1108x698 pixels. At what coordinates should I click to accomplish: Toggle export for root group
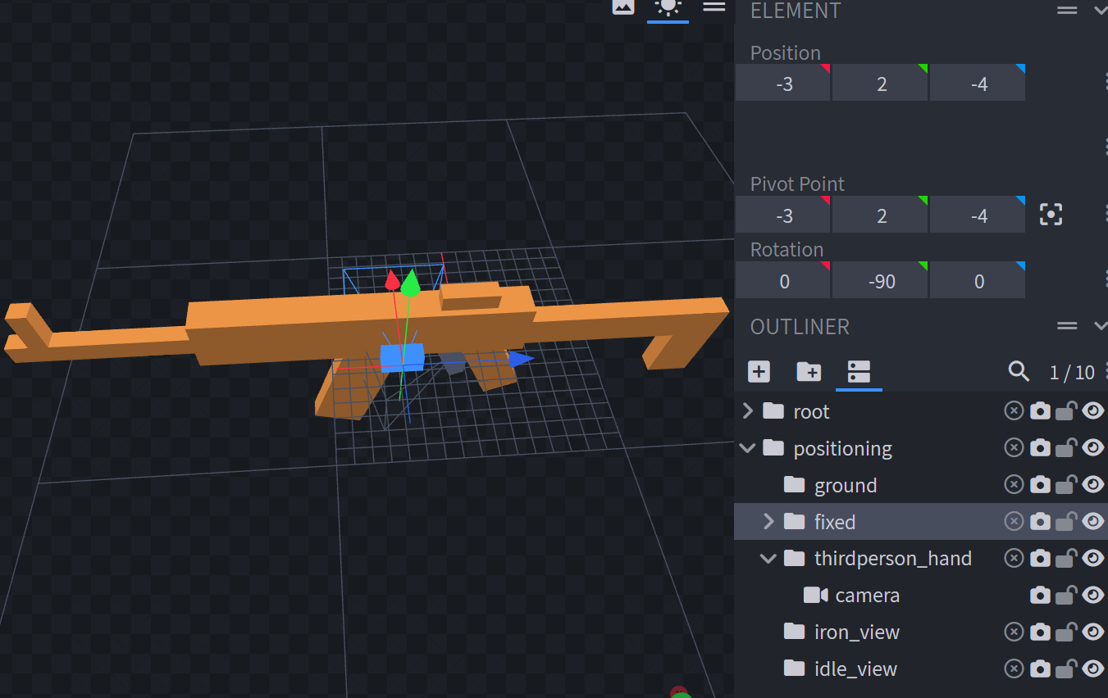coord(1015,410)
